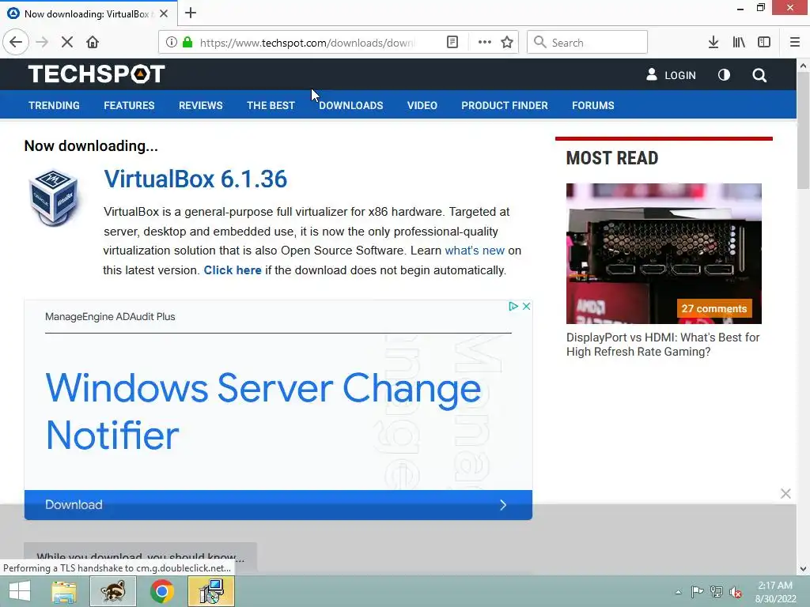Open the DOWNLOADS menu item
810x607 pixels.
pos(351,105)
